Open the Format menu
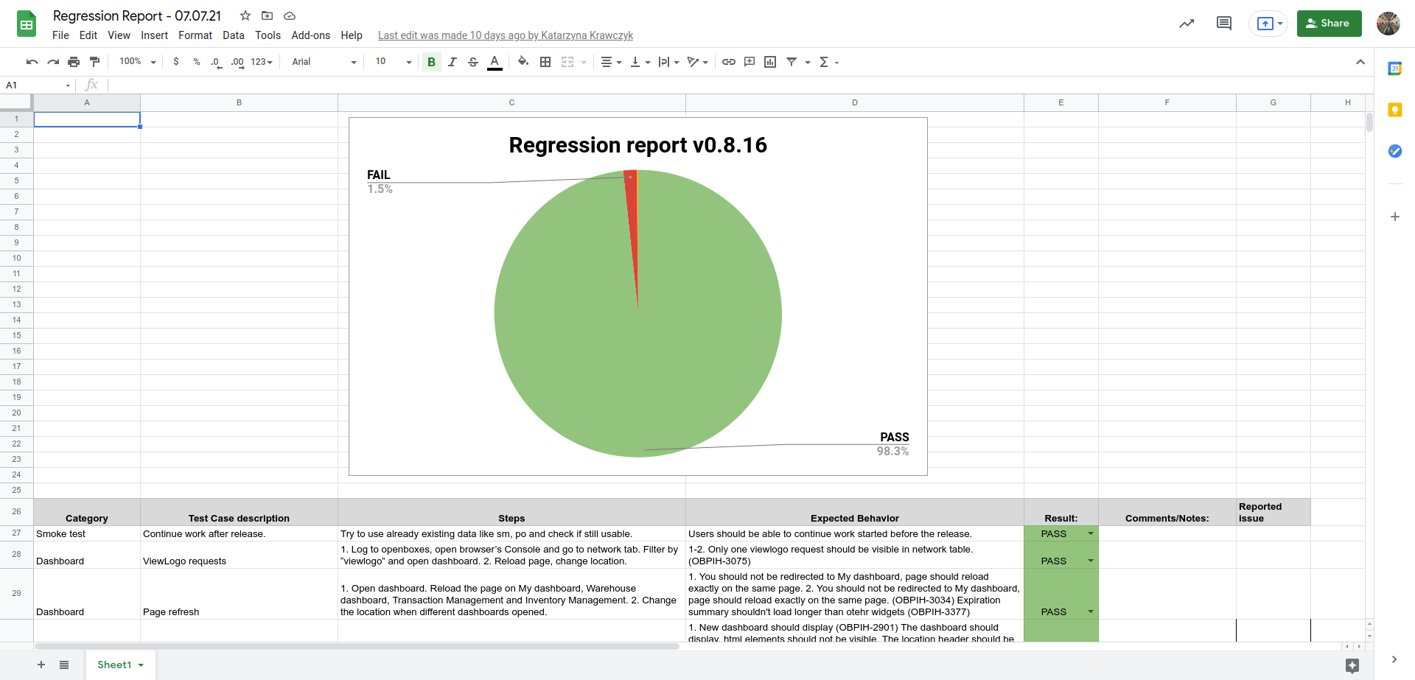The image size is (1415, 680). point(195,35)
